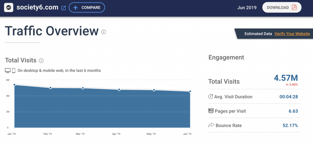Click the Bounce Rate arrow icon
Screen dimensions: 313x144
211,125
